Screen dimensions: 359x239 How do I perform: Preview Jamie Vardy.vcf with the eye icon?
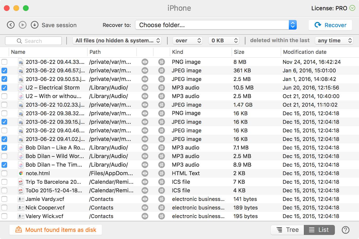coord(145,199)
